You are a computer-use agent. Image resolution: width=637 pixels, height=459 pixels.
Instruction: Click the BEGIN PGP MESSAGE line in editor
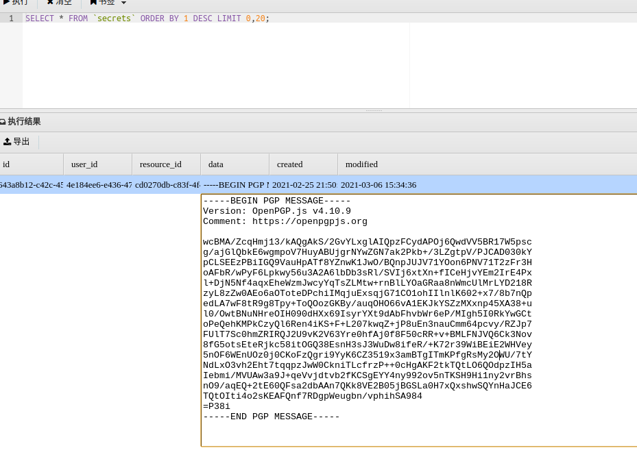(x=276, y=201)
